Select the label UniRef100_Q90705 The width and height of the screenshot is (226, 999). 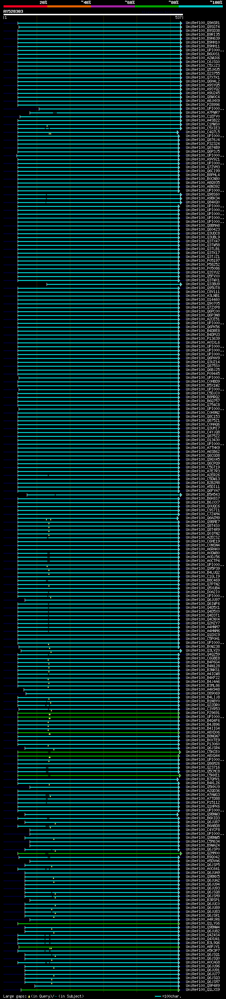pyautogui.click(x=203, y=303)
